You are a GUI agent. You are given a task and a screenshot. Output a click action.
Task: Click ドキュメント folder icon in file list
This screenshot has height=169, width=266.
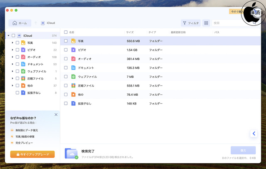pyautogui.click(x=73, y=67)
